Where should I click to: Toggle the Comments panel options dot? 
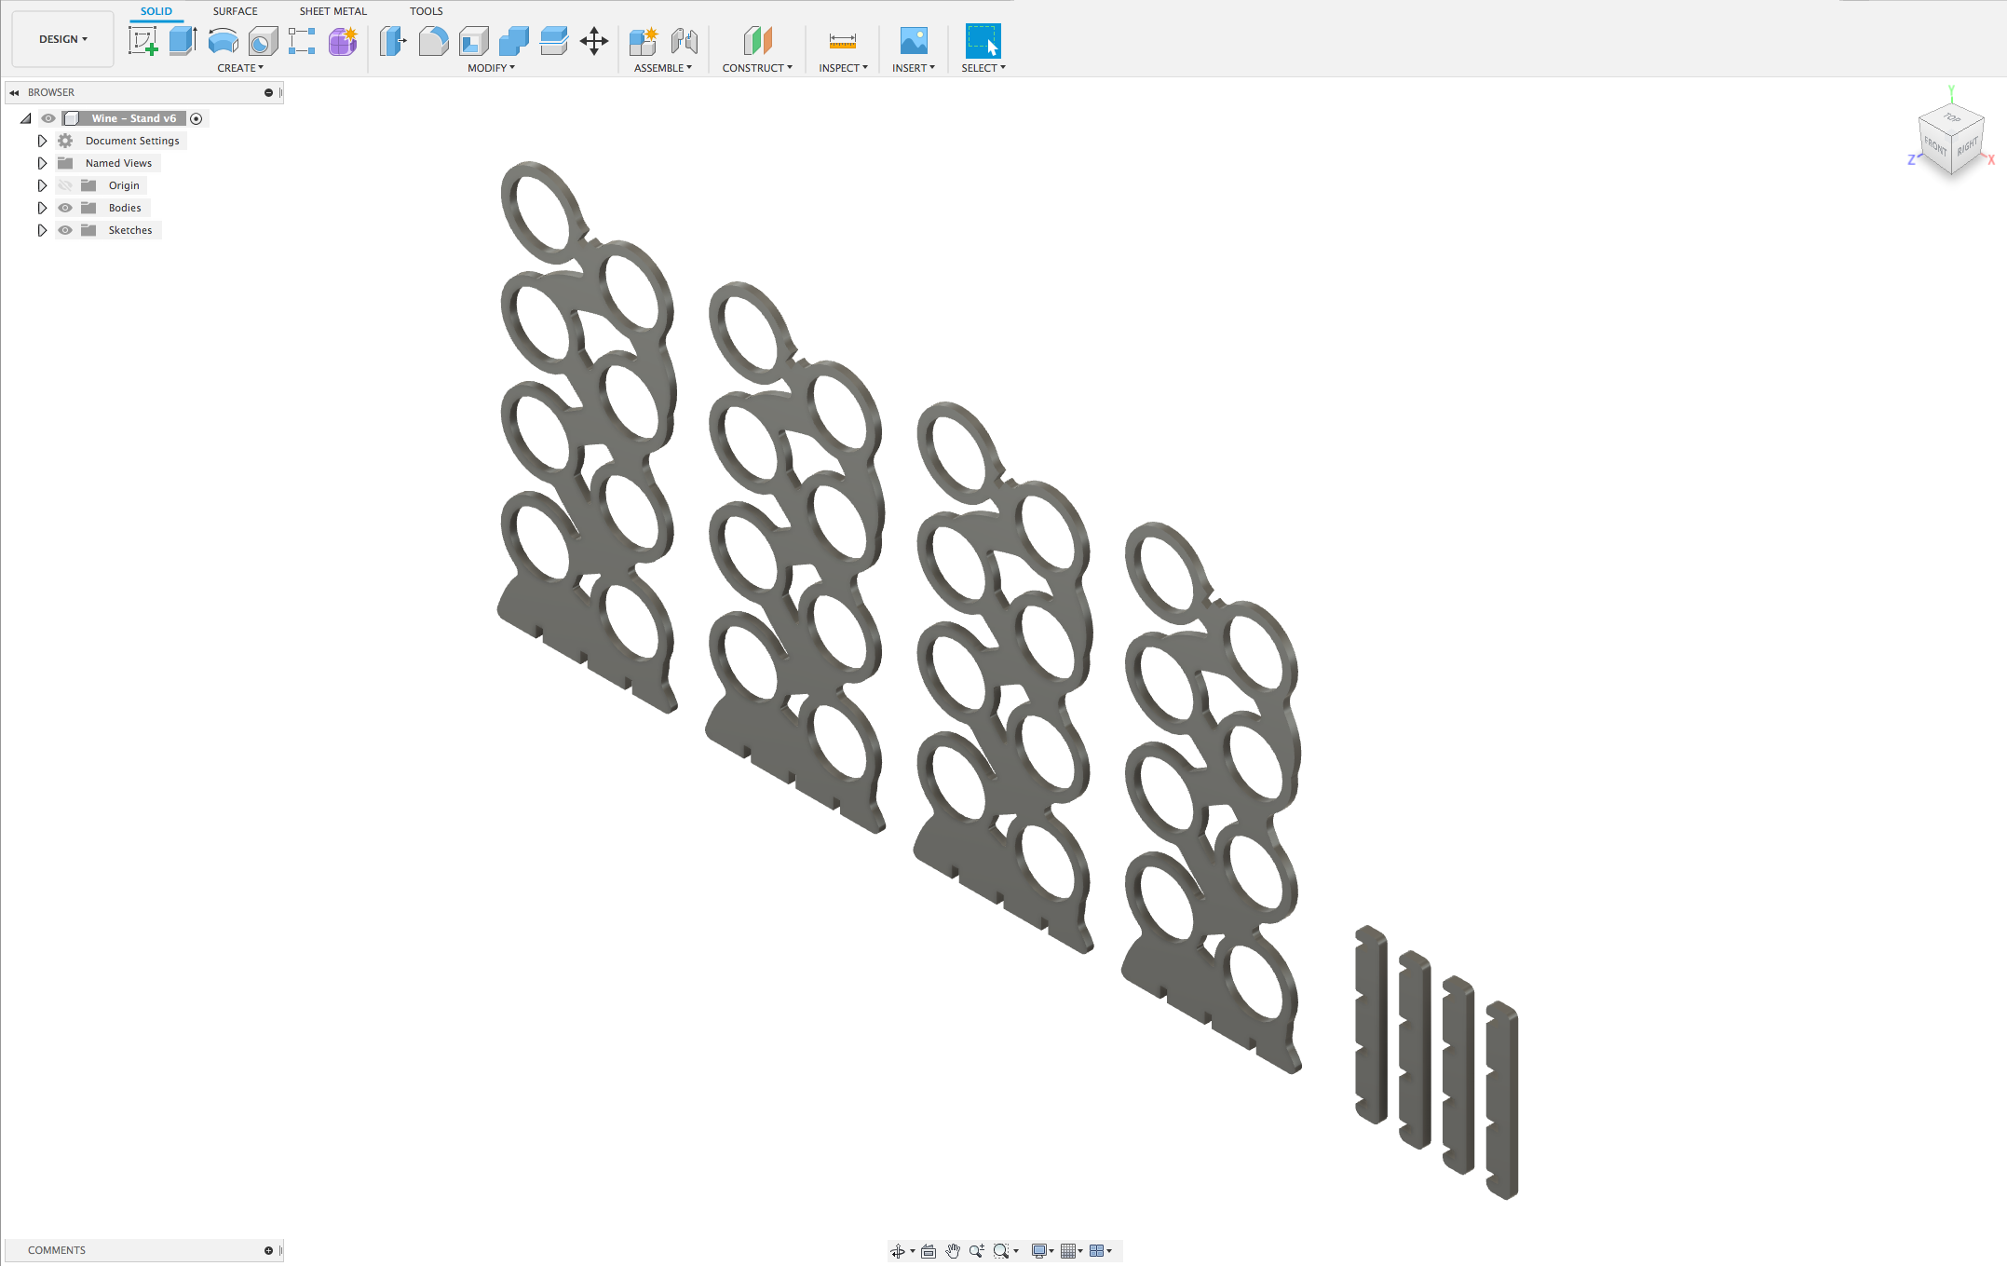[268, 1250]
